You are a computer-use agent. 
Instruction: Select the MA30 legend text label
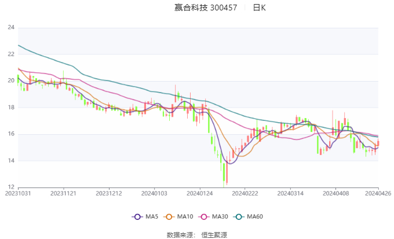tap(220, 216)
